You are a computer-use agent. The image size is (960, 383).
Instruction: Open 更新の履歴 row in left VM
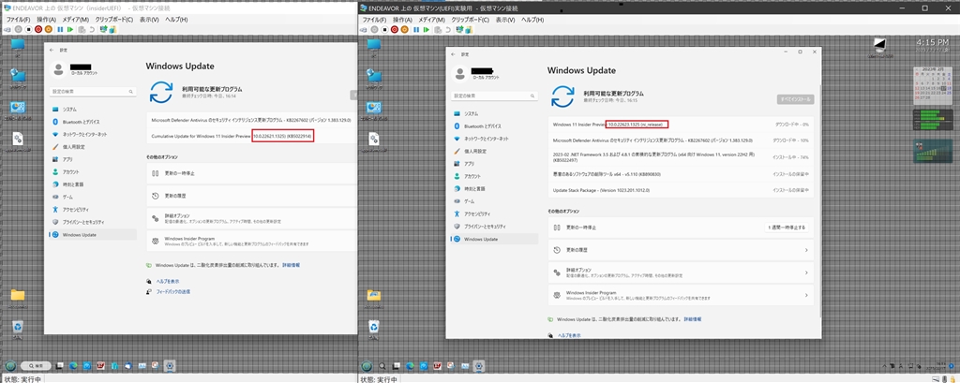(251, 197)
